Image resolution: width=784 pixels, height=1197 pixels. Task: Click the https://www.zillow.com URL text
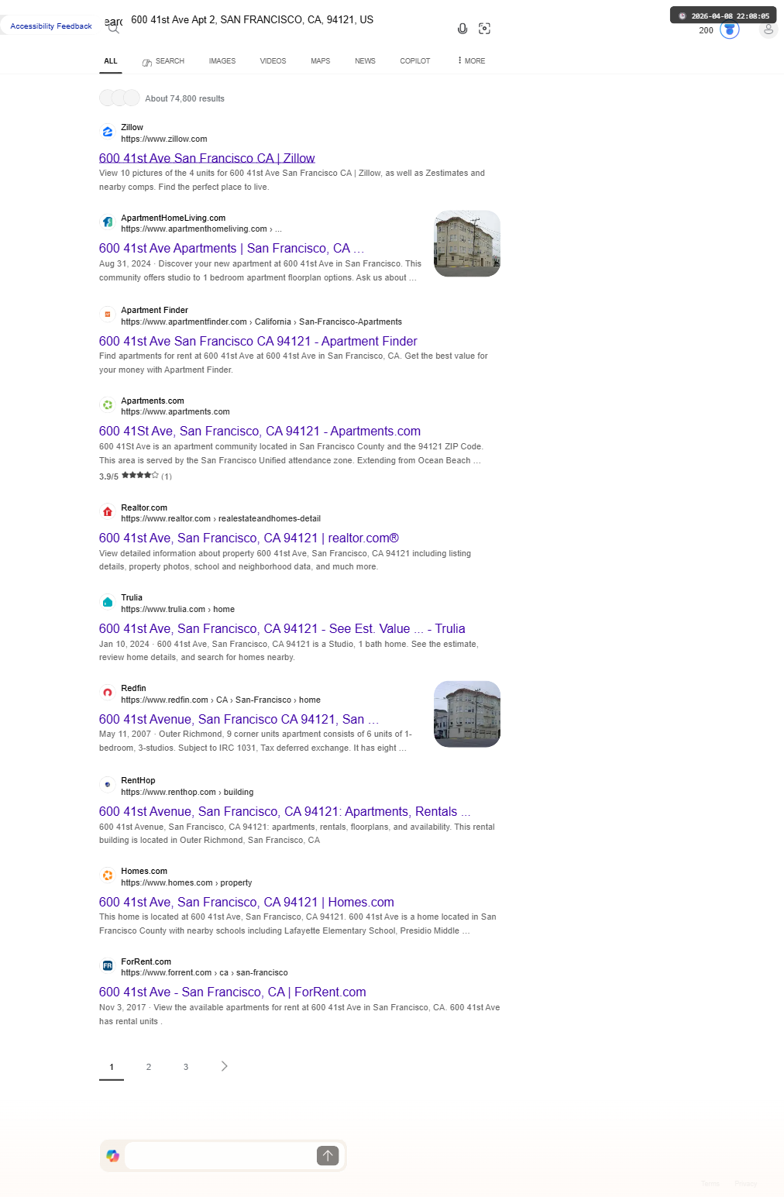[x=164, y=139]
